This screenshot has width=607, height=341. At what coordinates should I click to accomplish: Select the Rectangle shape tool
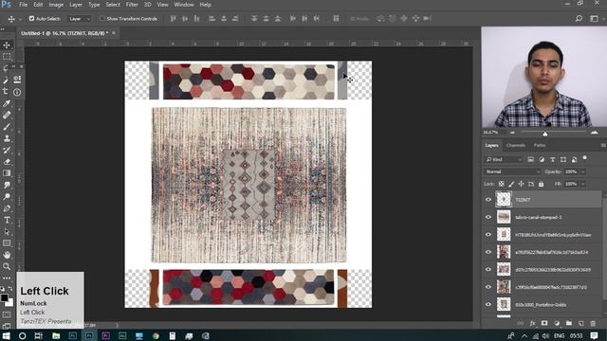(x=7, y=243)
